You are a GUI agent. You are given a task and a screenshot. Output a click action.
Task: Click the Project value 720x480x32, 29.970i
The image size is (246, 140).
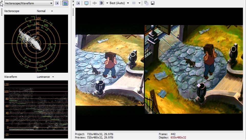[x=100, y=134]
